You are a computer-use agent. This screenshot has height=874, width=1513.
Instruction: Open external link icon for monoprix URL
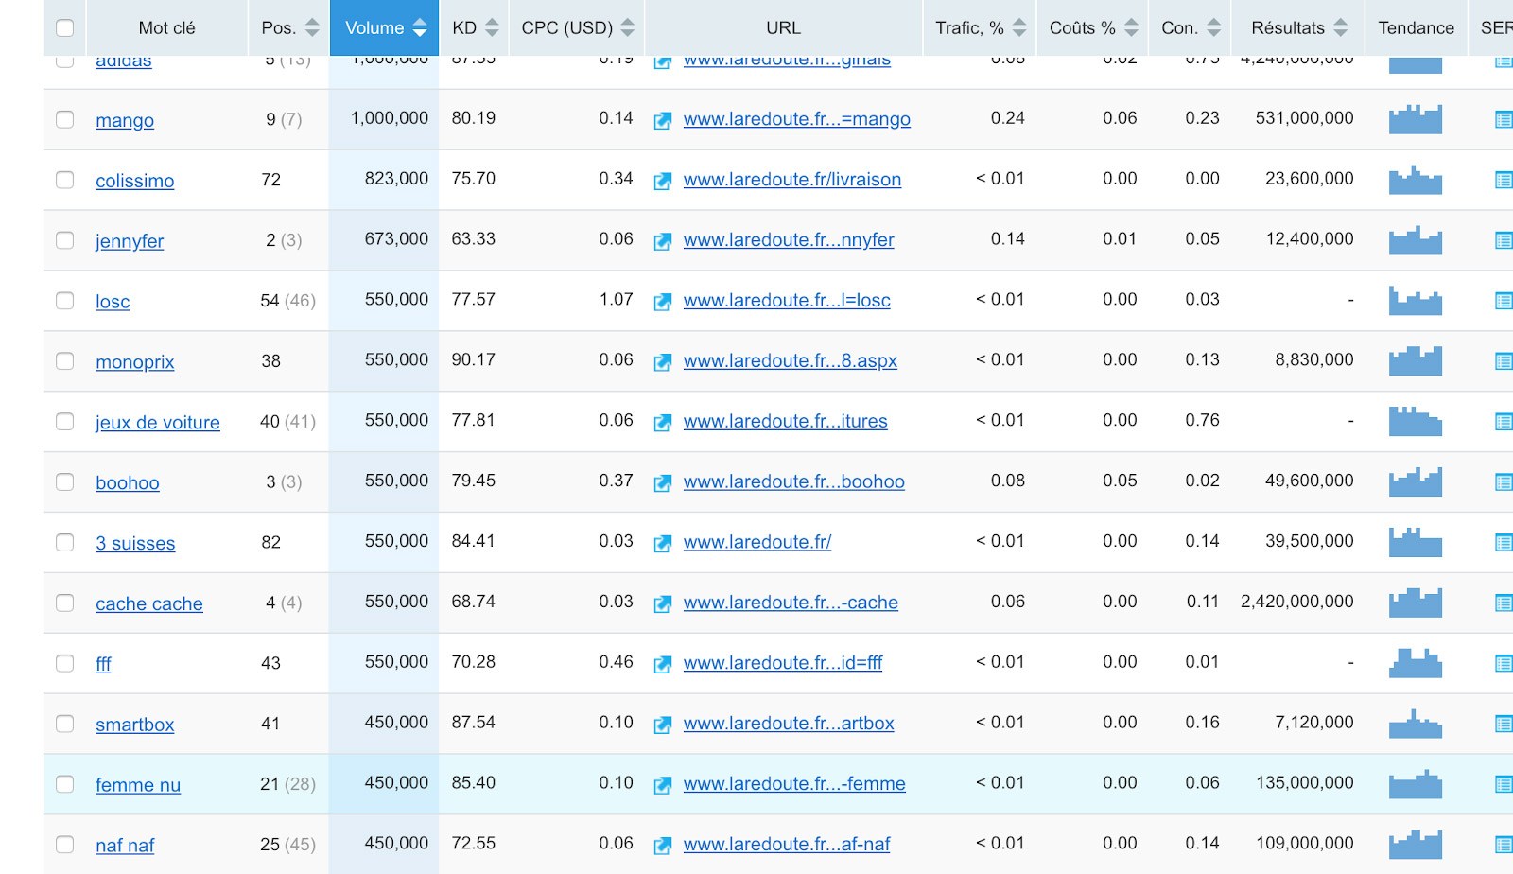(663, 362)
